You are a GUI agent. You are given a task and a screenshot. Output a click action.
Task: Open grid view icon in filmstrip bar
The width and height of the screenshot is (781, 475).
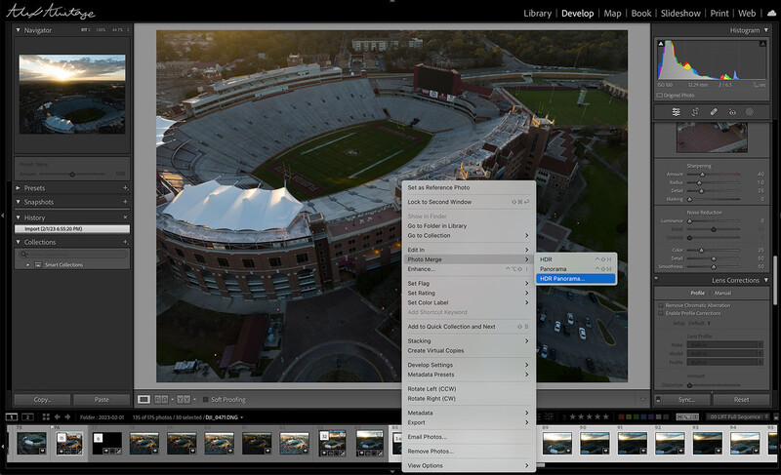[x=46, y=416]
